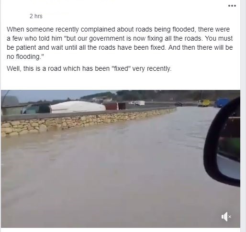Screen dimensions: 246x232
Task: Click the yellow vehicle in the video
Action: click(205, 103)
